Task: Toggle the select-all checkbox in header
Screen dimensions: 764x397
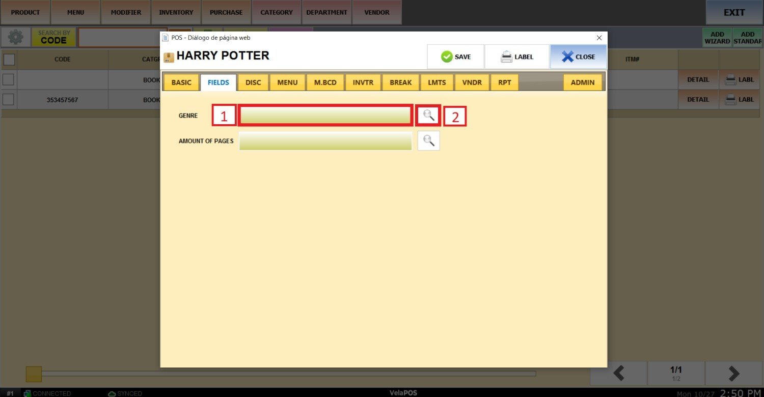Action: pyautogui.click(x=9, y=60)
